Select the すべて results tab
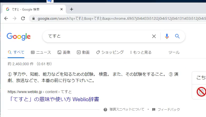 16,52
